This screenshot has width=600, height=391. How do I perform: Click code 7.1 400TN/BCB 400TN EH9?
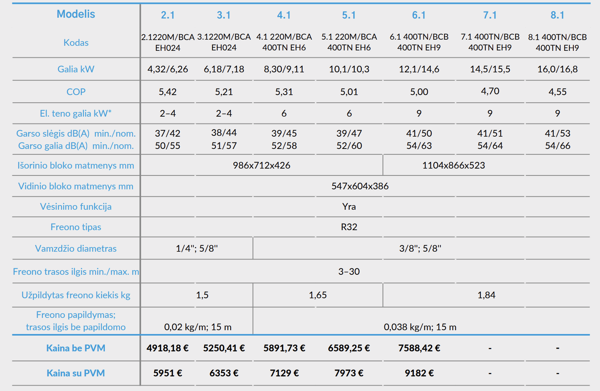click(490, 42)
